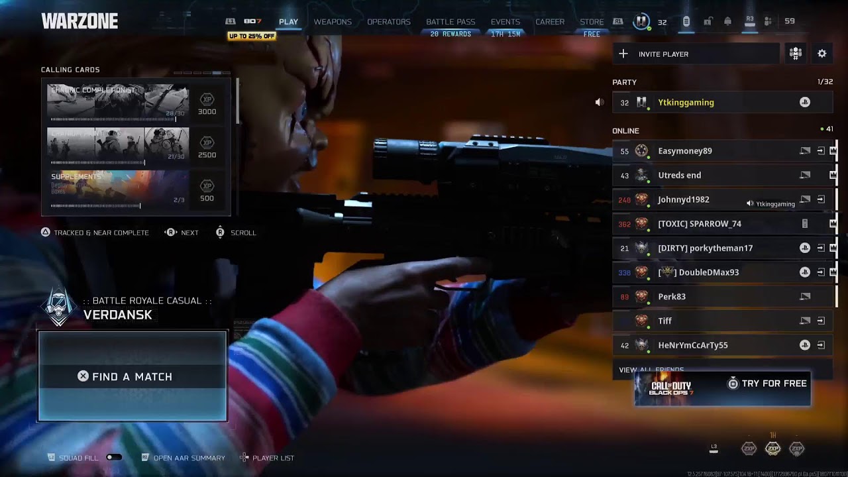Click platform icon on [TOXIC] SPARROW_74 row
The image size is (848, 477).
coord(805,224)
